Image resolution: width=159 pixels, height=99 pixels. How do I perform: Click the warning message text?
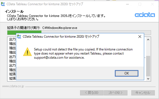83,53
